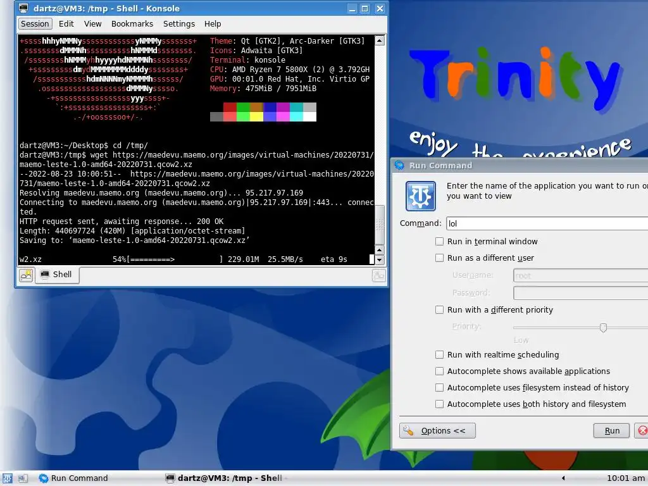Switch to the dartz@VM3 Konsole taskbar entry

tap(225, 478)
